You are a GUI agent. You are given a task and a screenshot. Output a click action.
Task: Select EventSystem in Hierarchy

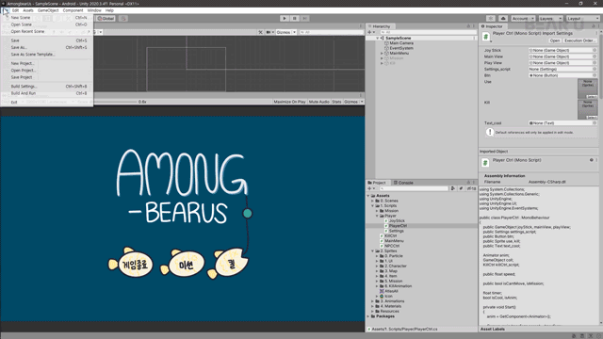point(401,48)
